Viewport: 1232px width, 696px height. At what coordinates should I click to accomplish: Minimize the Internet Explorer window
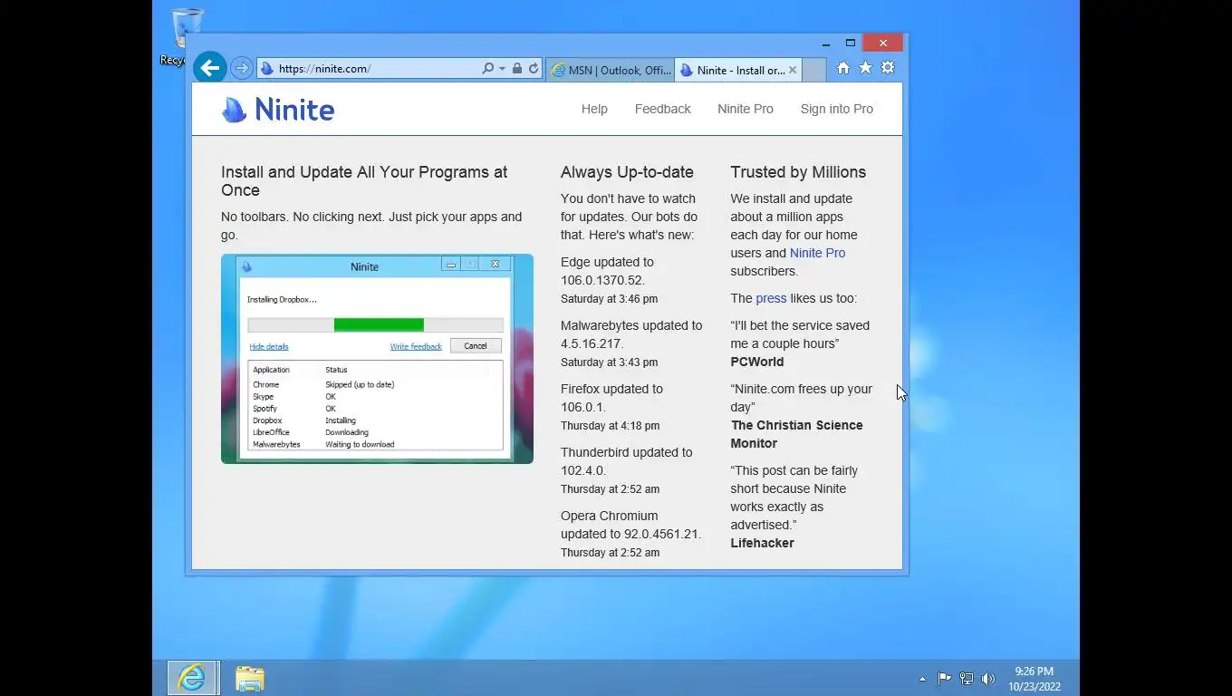tap(826, 43)
